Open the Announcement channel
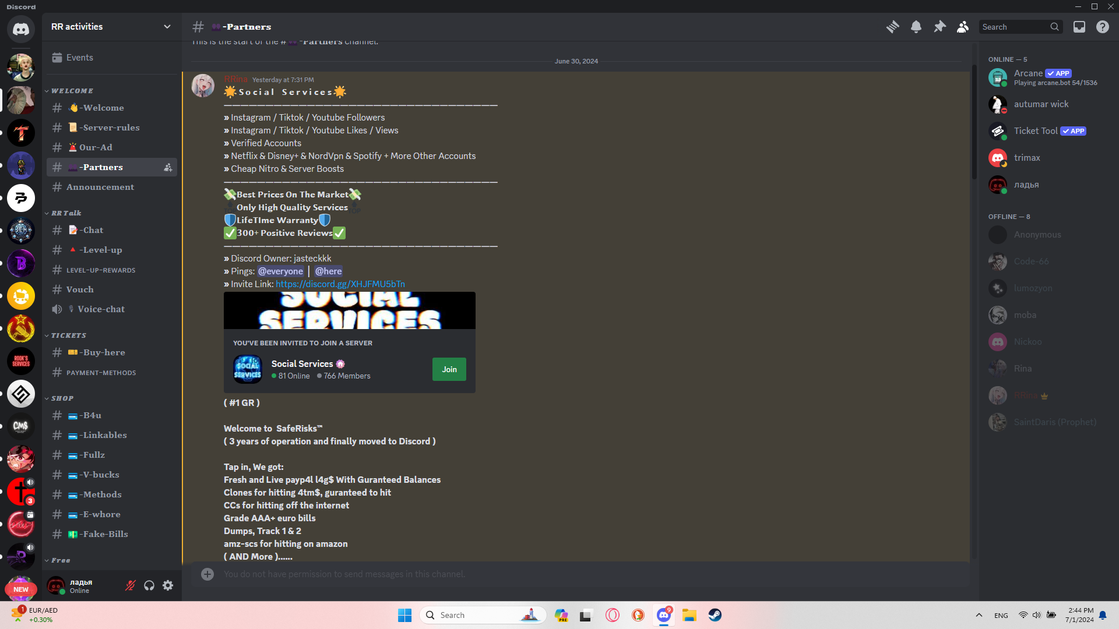The image size is (1119, 629). coord(111,187)
